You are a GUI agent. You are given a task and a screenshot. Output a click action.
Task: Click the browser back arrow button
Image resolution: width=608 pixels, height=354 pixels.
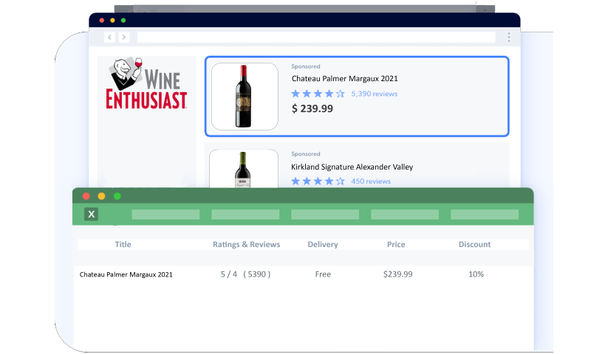[110, 37]
